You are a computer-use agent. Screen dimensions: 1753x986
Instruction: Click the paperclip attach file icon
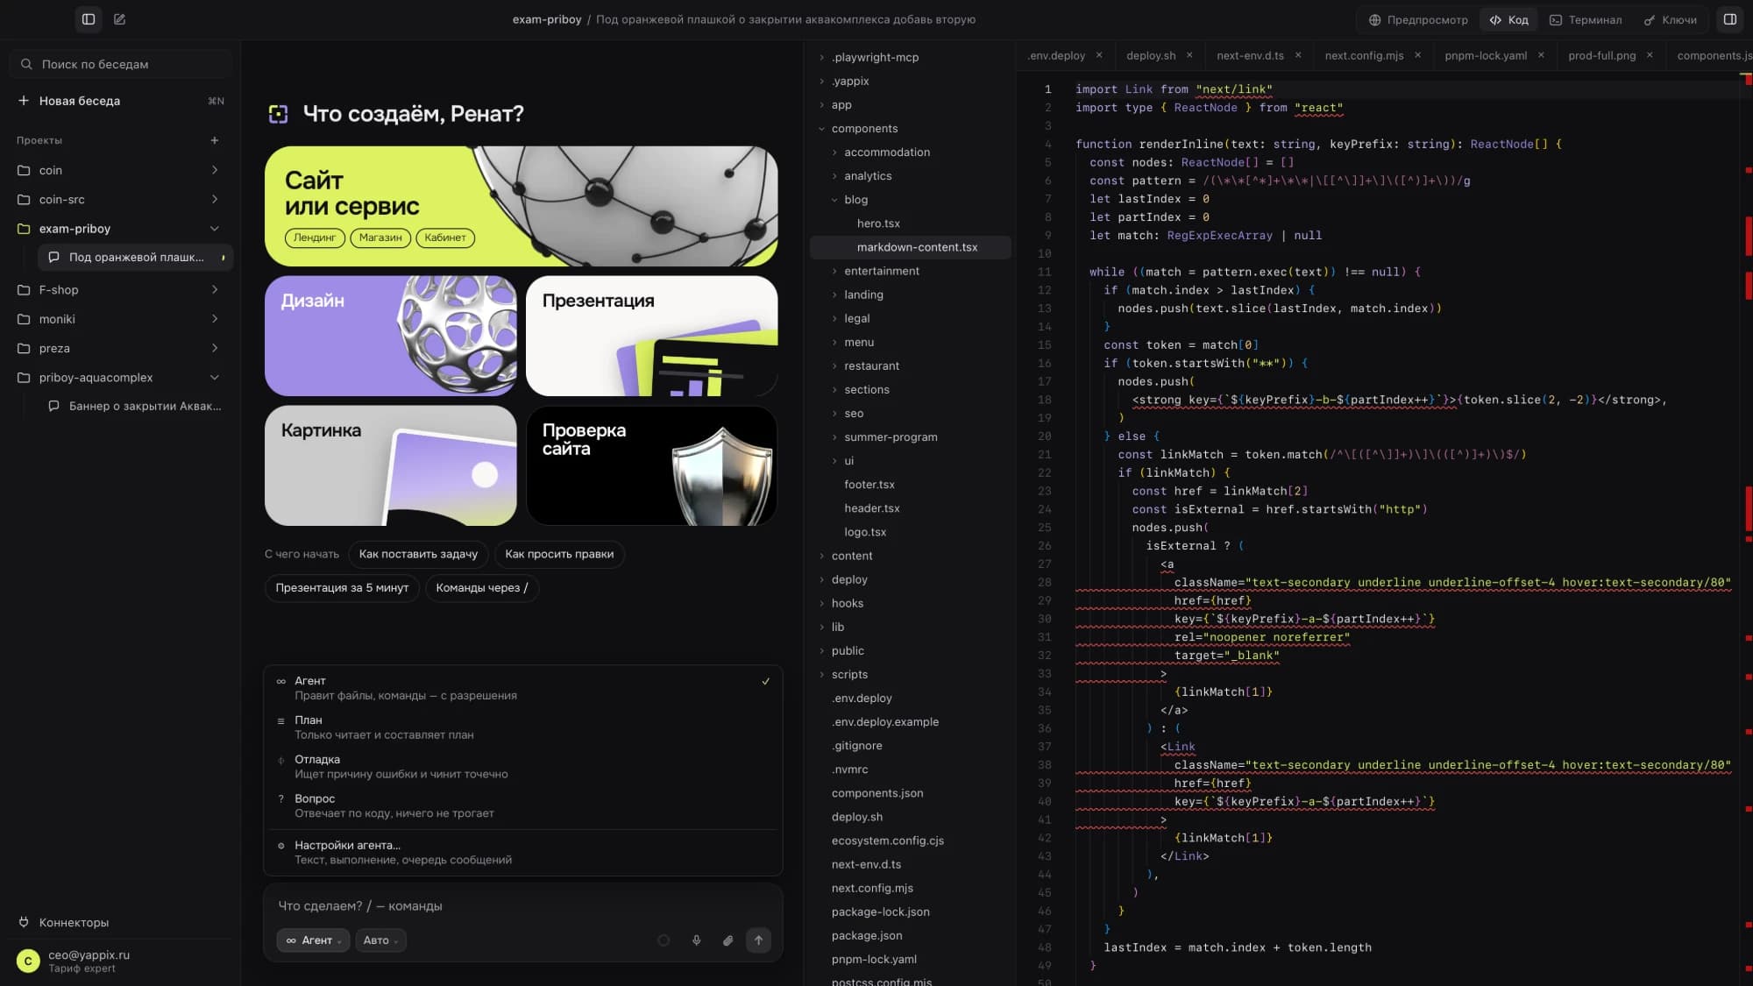point(727,940)
